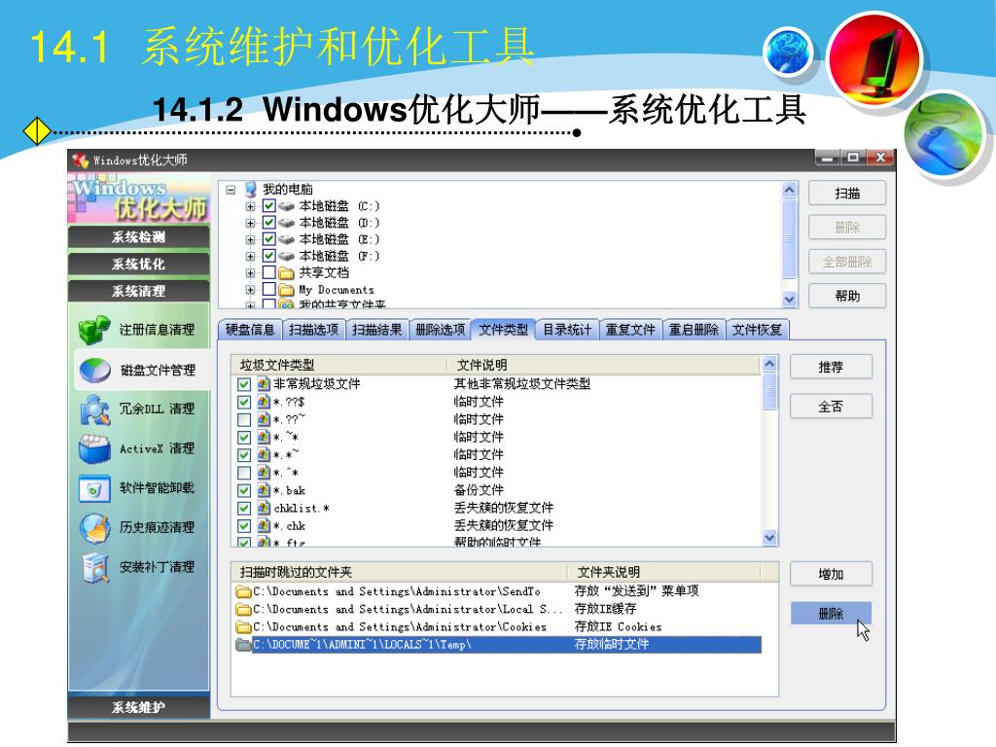Switch to 文件恢复 tab
Image resolution: width=996 pixels, height=747 pixels.
pos(757,329)
